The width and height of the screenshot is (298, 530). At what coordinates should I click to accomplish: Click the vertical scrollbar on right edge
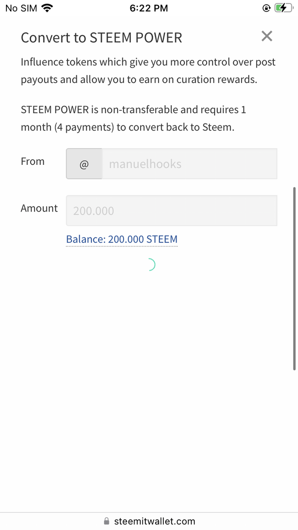(294, 279)
